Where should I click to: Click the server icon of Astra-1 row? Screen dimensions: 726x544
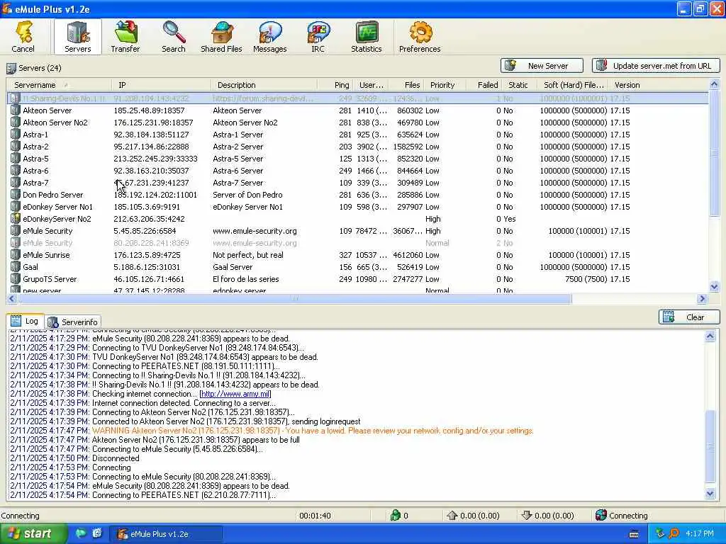(x=16, y=135)
